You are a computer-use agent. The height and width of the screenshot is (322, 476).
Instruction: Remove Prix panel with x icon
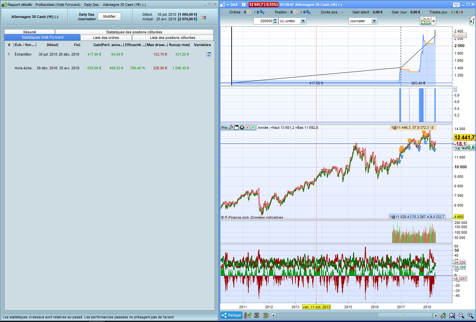click(x=242, y=127)
